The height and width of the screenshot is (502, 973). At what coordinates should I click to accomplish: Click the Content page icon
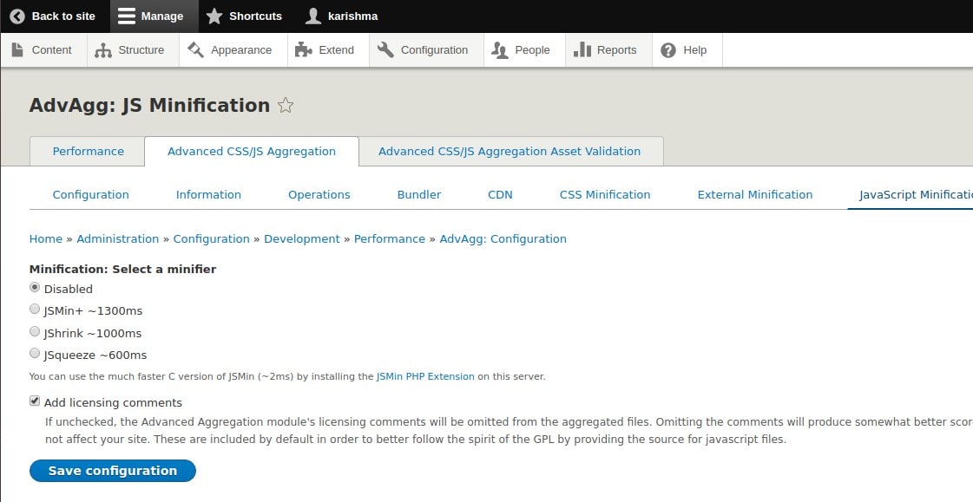click(17, 49)
